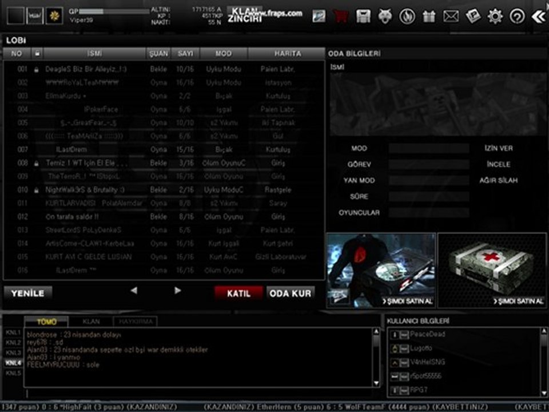Select channel KNL4

click(x=13, y=363)
